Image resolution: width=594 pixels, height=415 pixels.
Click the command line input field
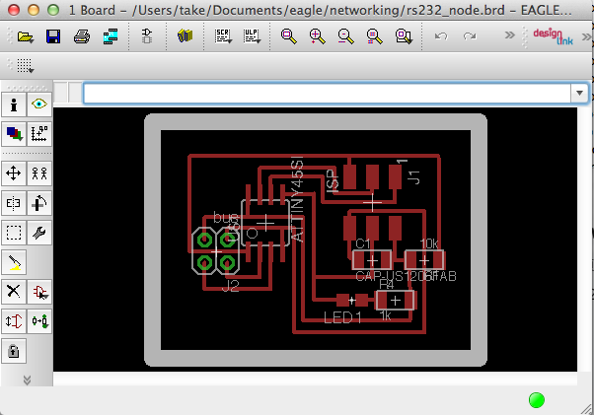point(328,93)
